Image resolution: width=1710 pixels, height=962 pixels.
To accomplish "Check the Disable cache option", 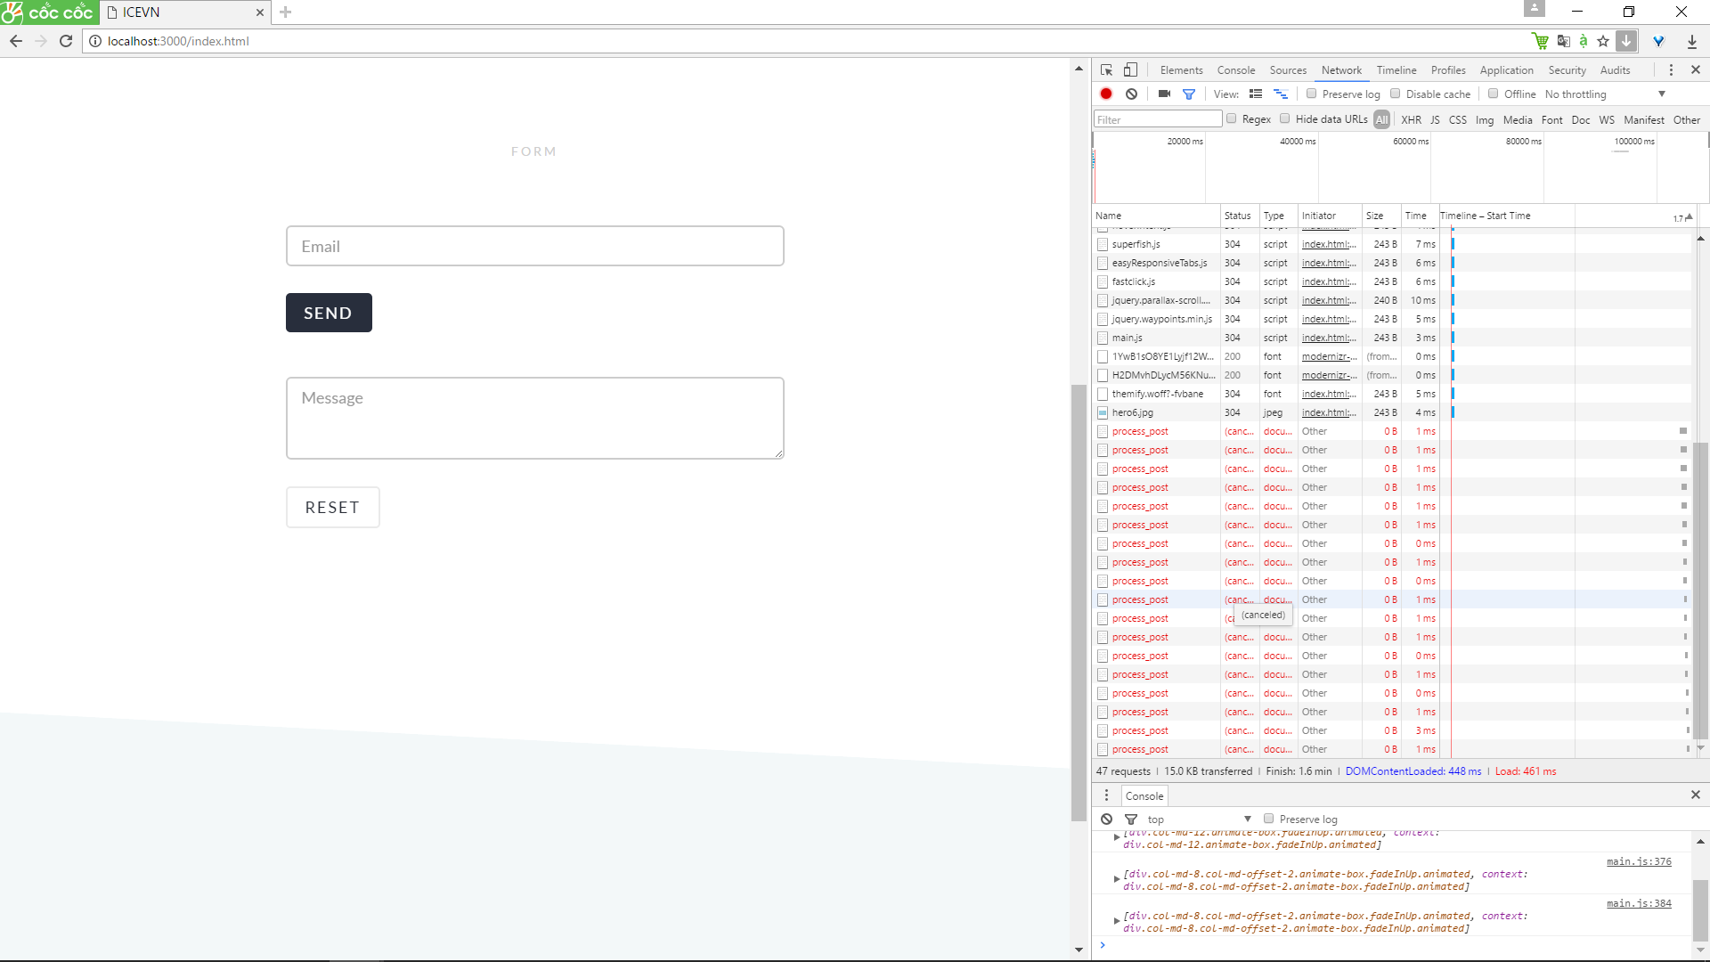I will pyautogui.click(x=1396, y=94).
